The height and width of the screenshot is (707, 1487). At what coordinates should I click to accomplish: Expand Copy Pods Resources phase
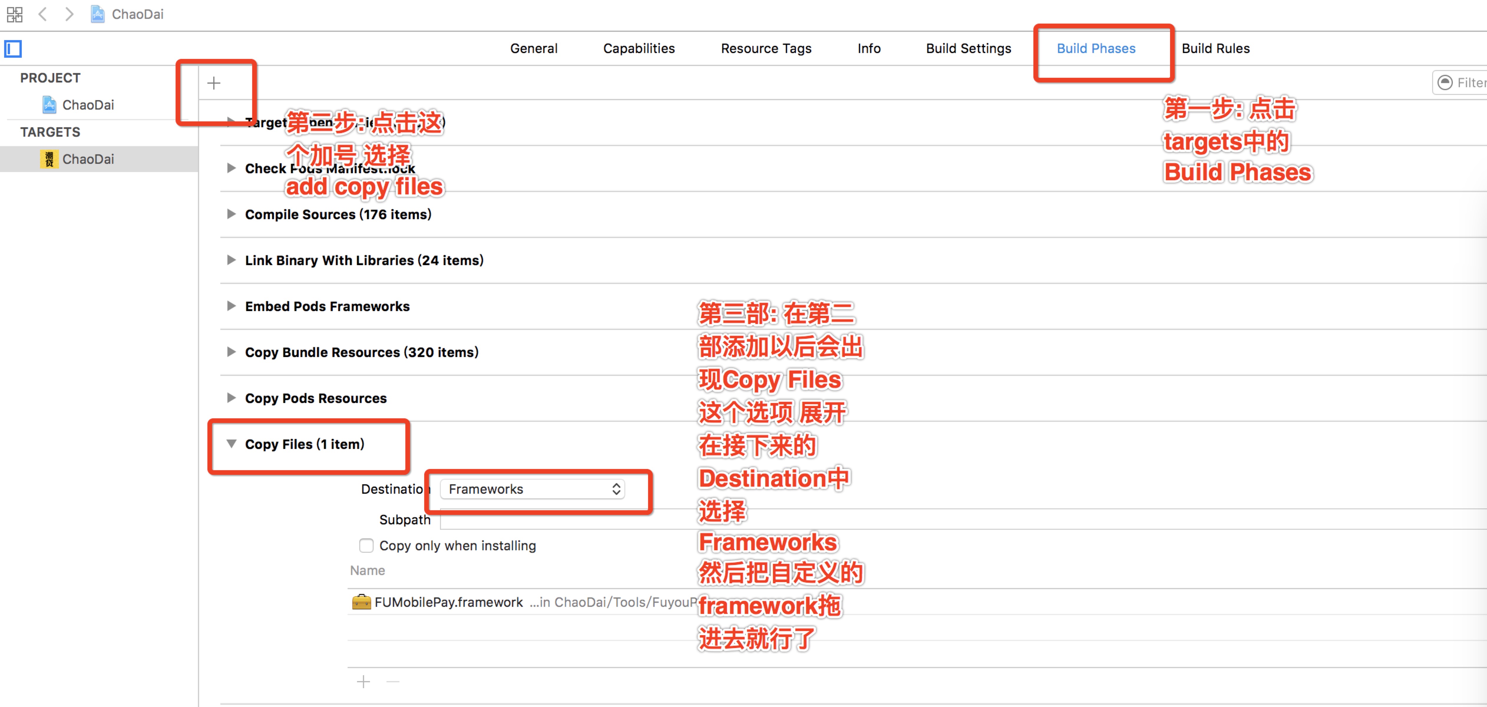(x=232, y=398)
